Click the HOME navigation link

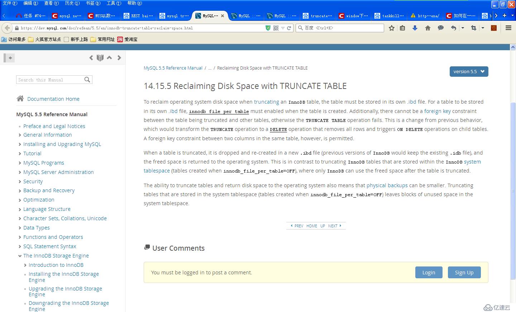point(311,226)
